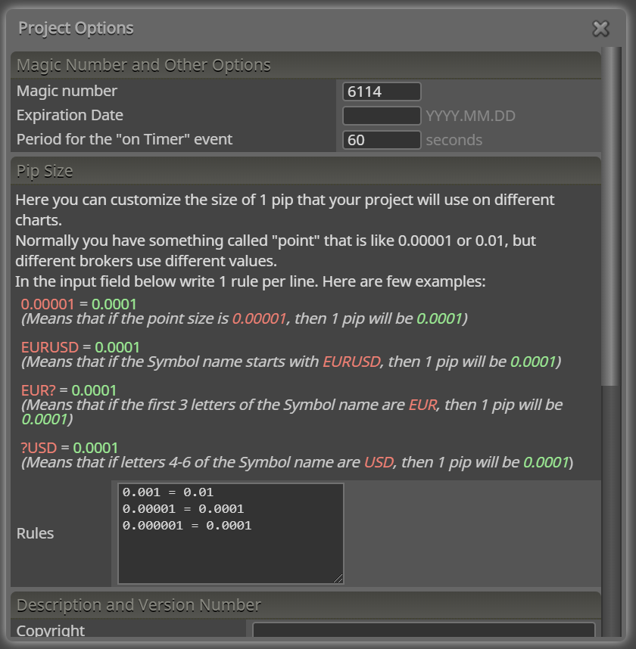Click the 'EUR? = 0.0001' example line

[69, 390]
